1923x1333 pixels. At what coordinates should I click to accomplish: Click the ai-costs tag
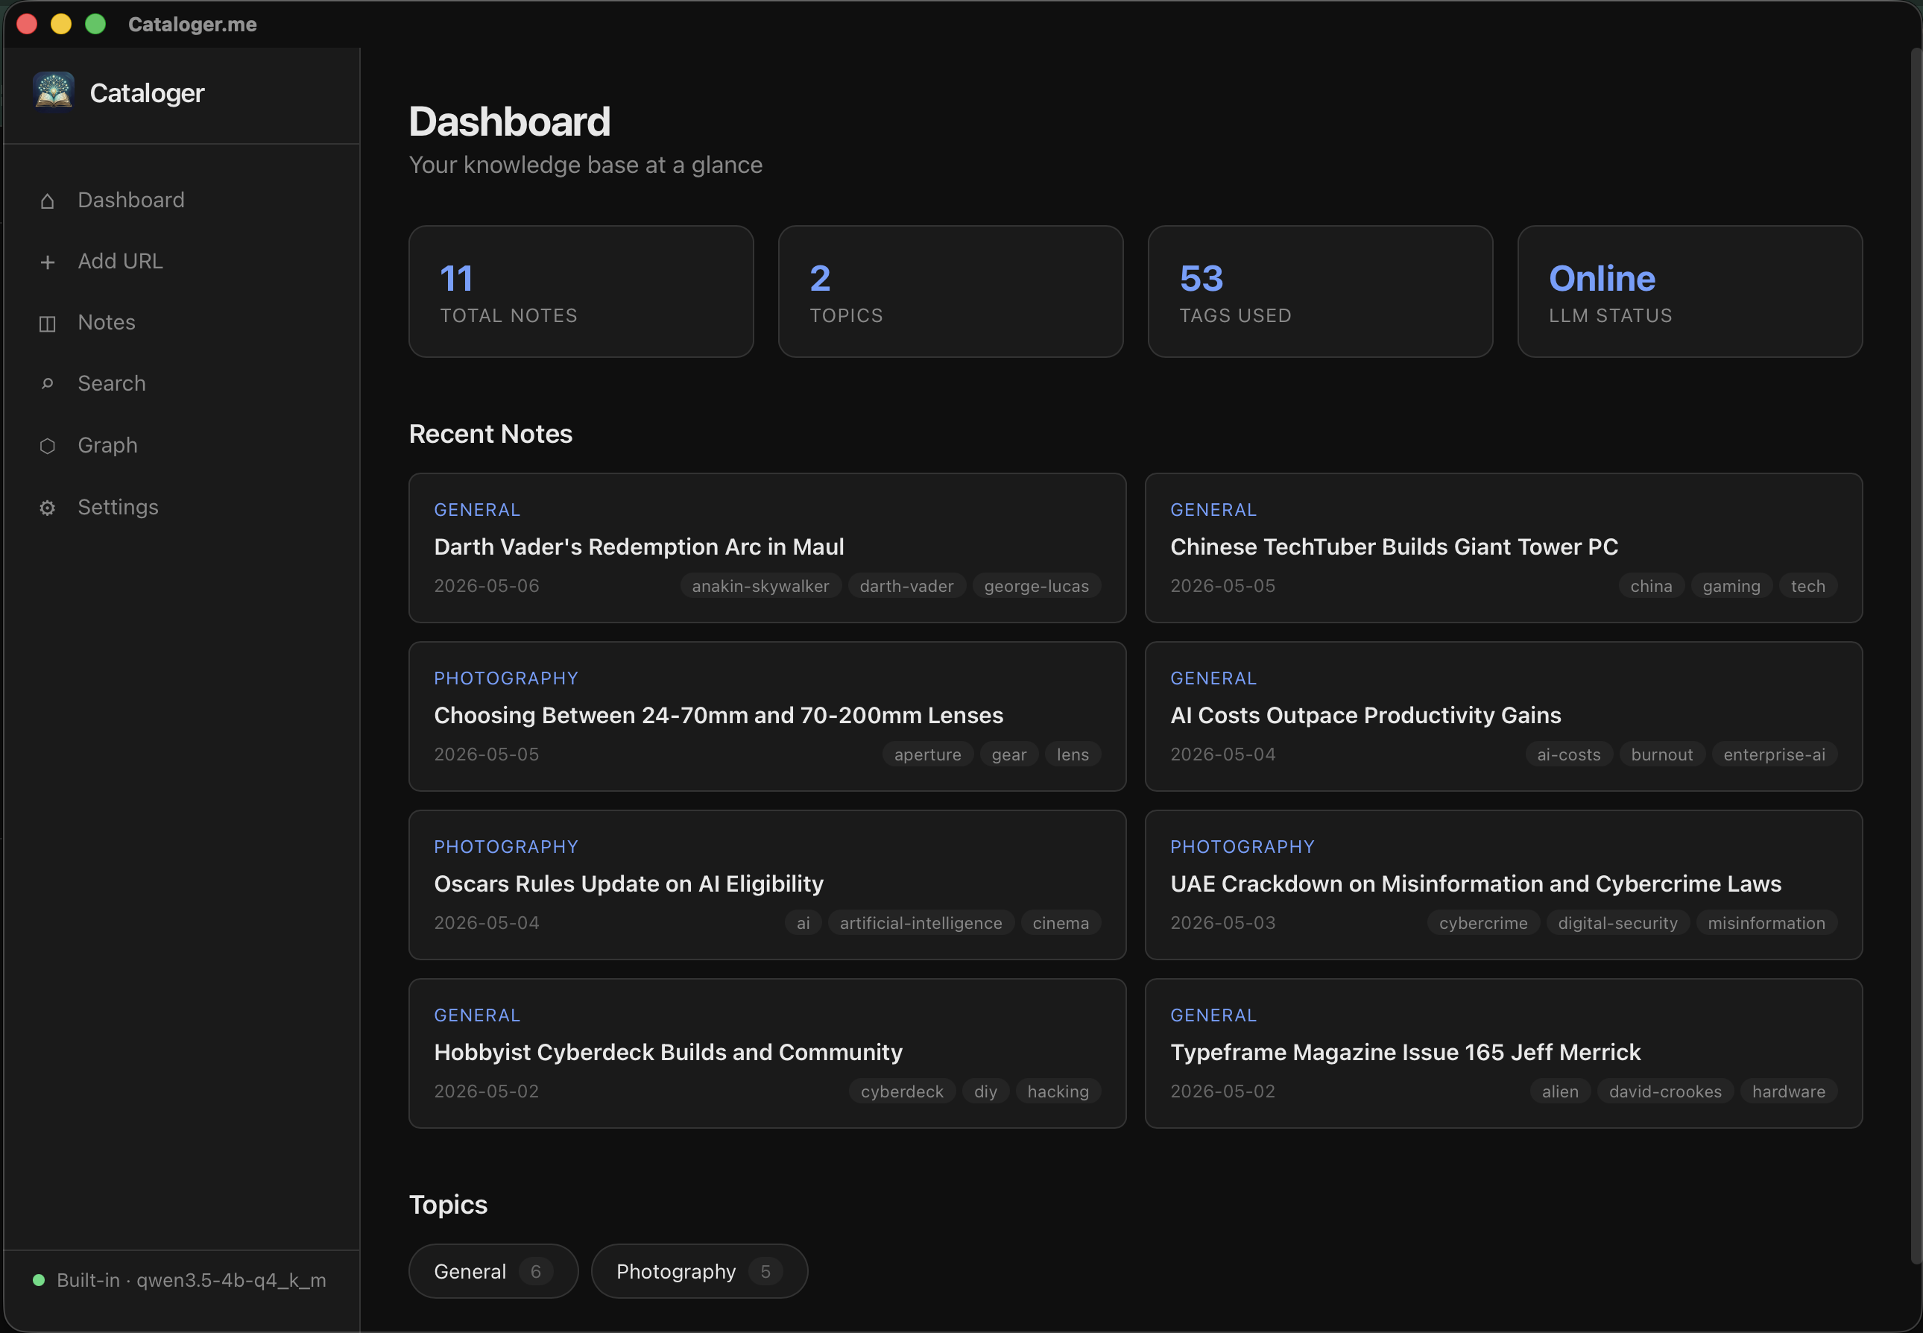point(1569,755)
